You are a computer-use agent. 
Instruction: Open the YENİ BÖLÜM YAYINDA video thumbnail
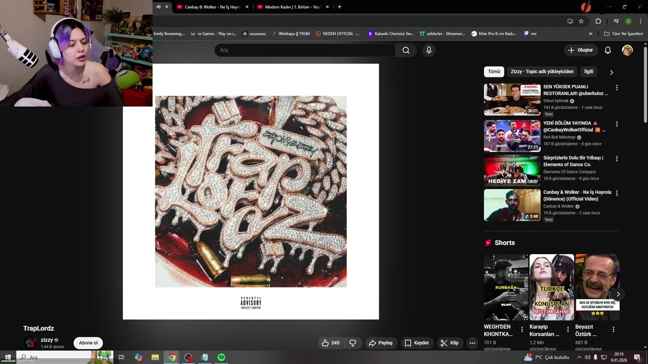pyautogui.click(x=512, y=136)
